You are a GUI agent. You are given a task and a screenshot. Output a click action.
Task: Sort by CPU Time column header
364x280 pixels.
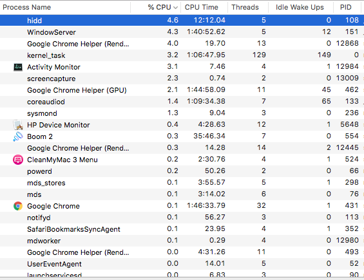point(202,7)
